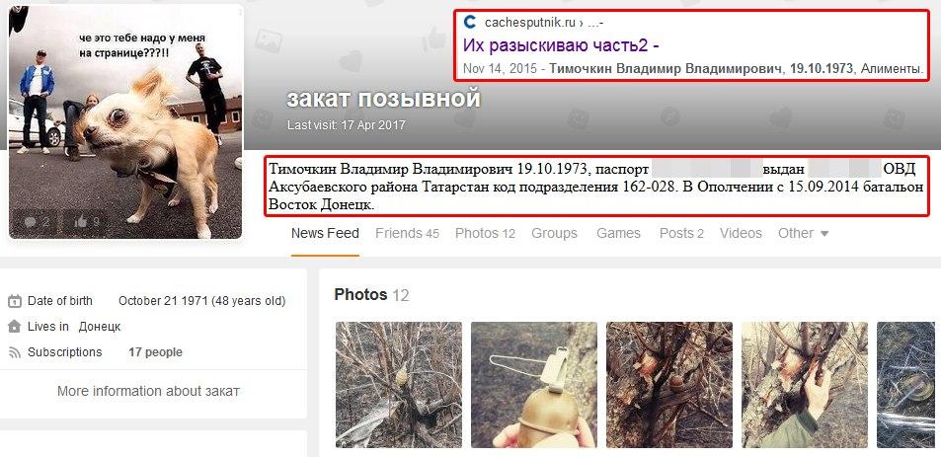Click the Photos 12 section heading
This screenshot has height=457, width=941.
tap(371, 294)
